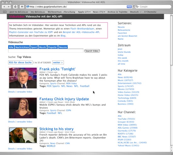Image resolution: width=173 pixels, height=155 pixels.
Task: Filter category to Video Games (34129)
Action: point(128,92)
